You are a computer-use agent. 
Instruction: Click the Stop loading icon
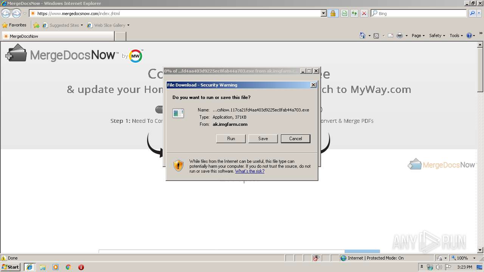pyautogui.click(x=364, y=14)
